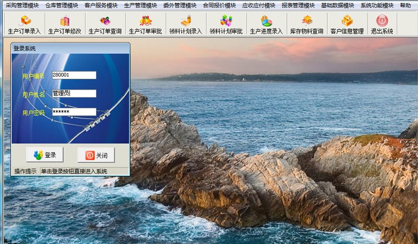Focus the 用户编号 input field
This screenshot has height=244, width=418.
tap(74, 75)
